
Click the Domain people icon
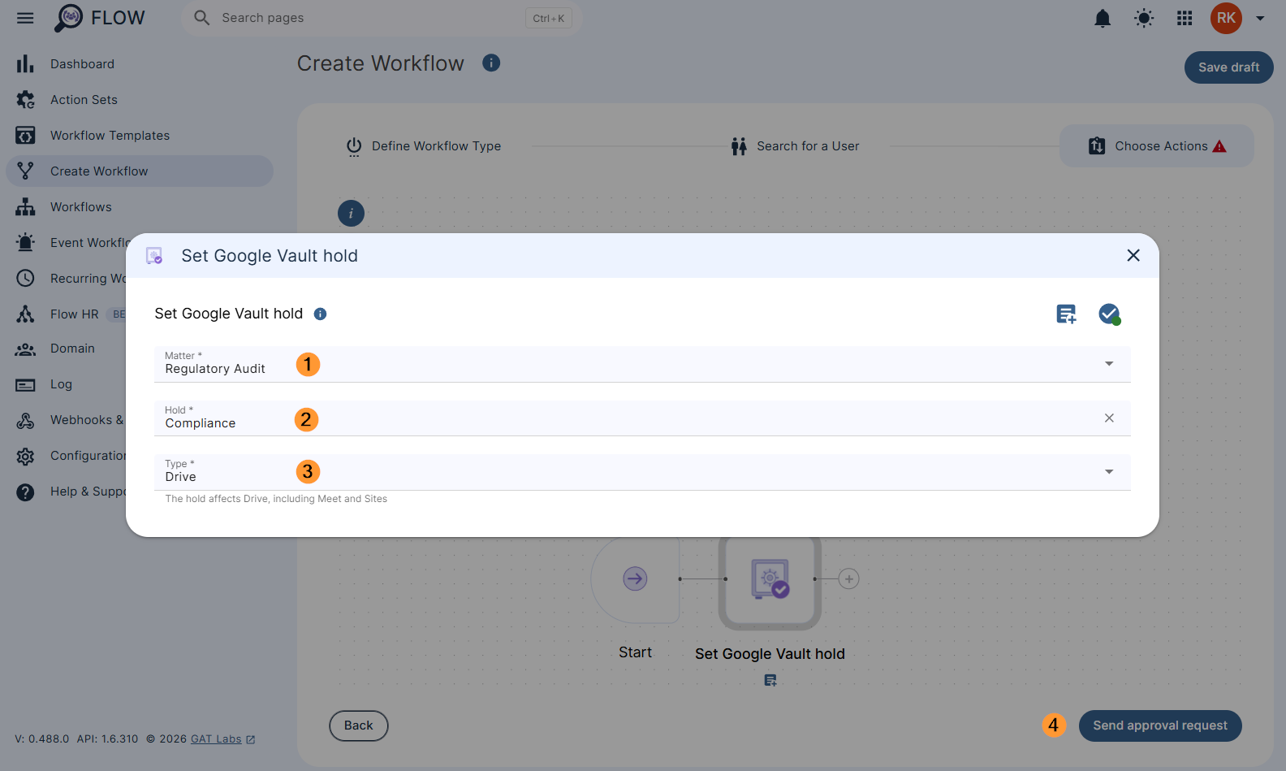pos(25,349)
